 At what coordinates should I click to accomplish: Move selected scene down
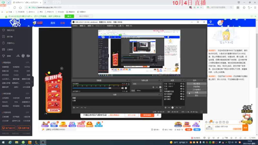[x=85, y=108]
